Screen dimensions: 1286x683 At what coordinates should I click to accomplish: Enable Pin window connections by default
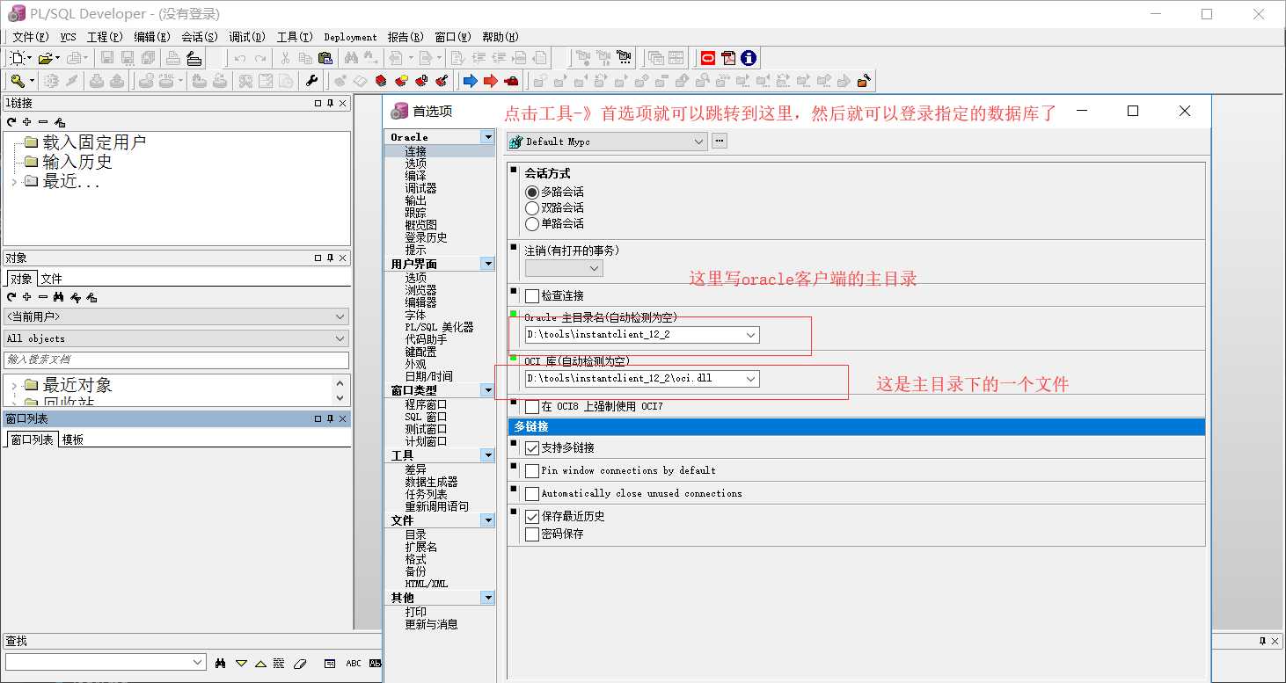click(x=532, y=470)
